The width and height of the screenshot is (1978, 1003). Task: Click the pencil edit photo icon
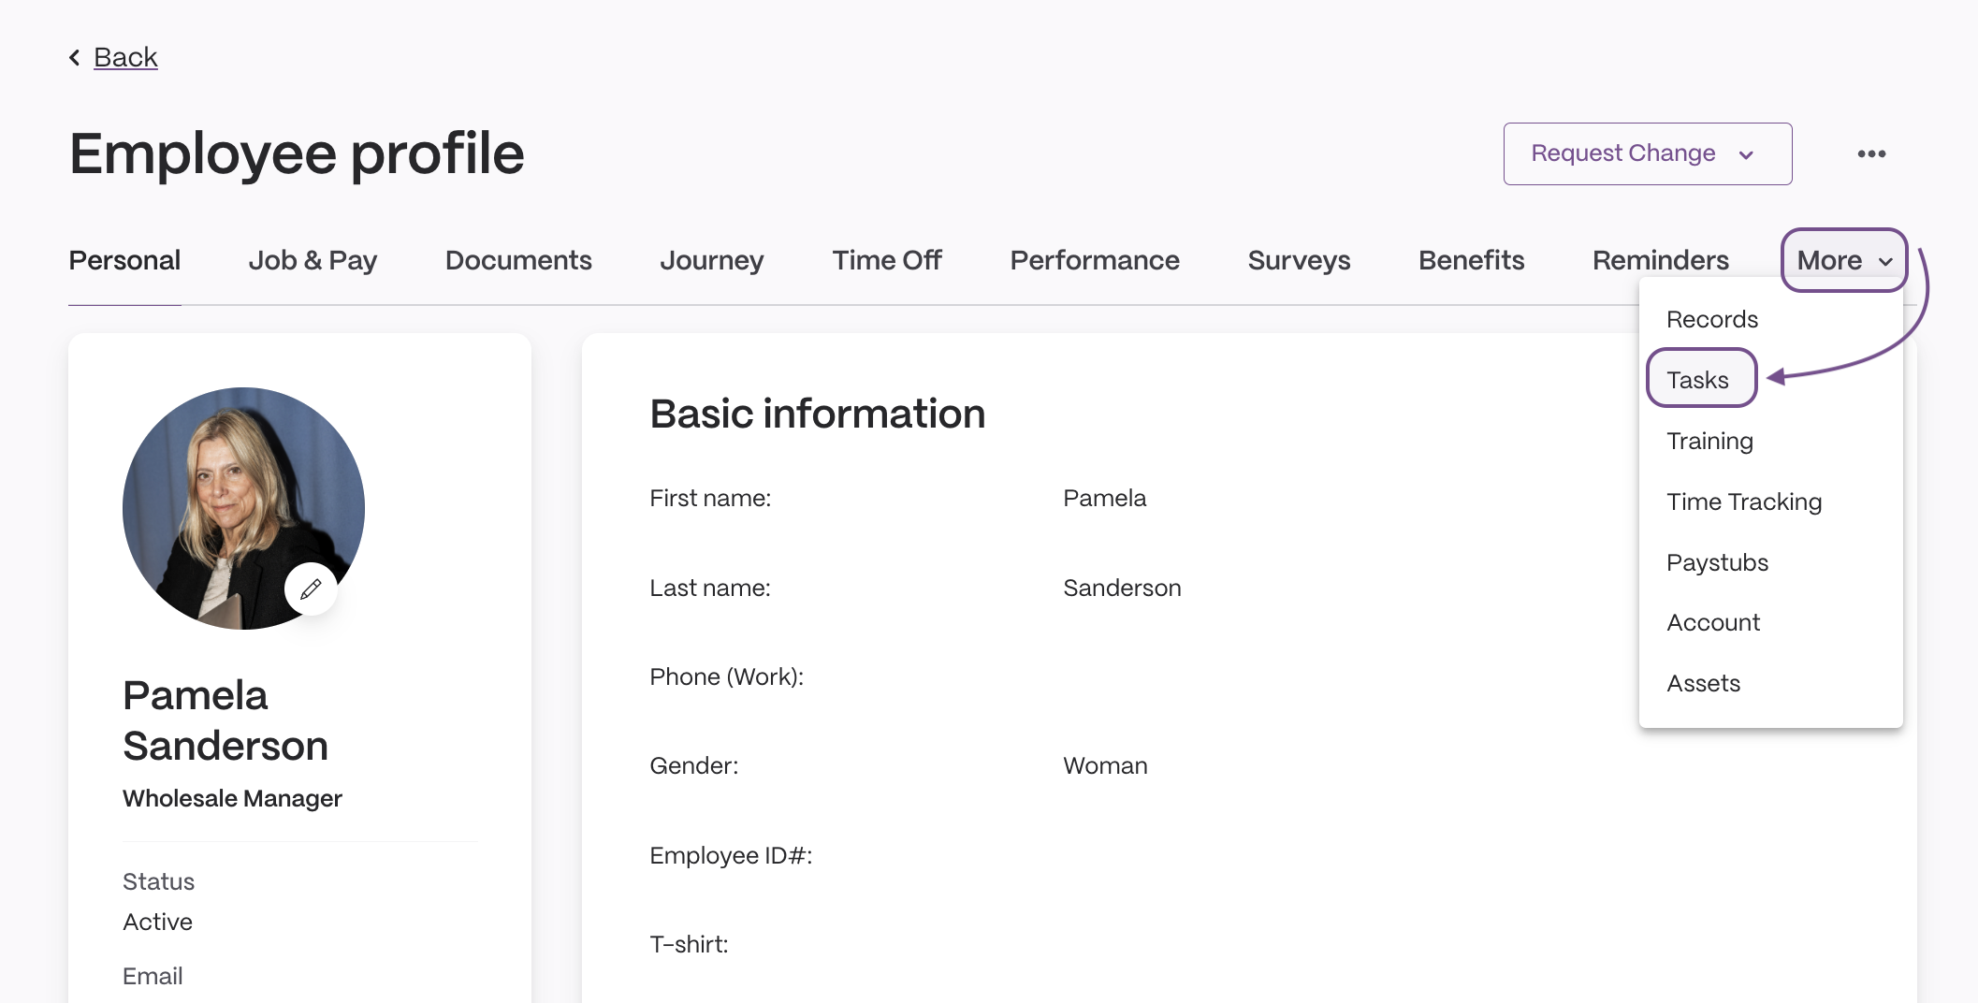[311, 589]
